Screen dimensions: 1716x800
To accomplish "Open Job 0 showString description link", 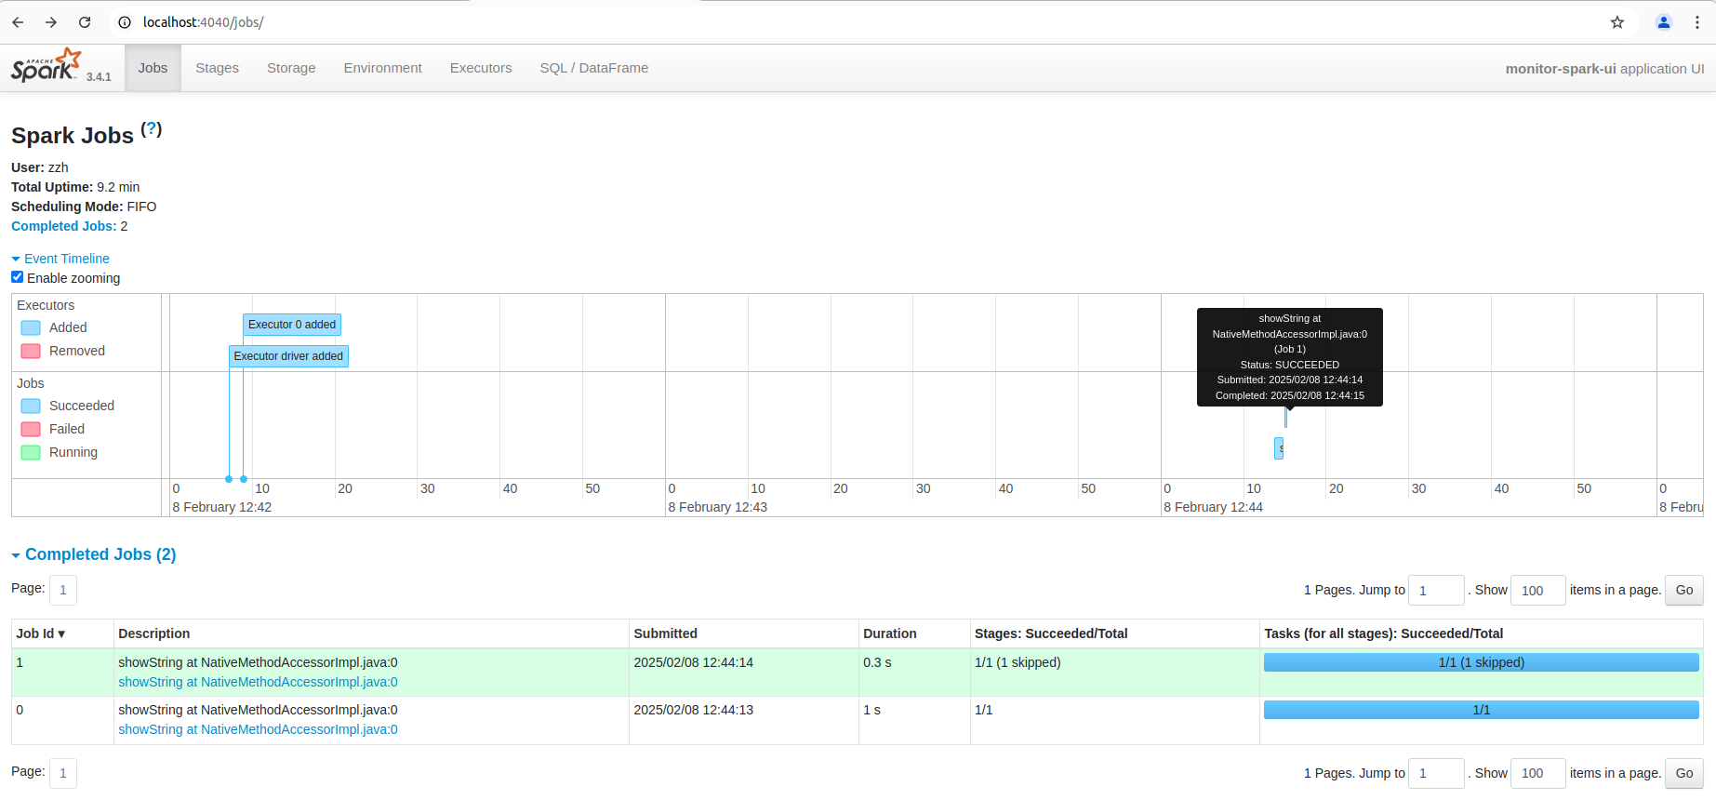I will point(258,729).
